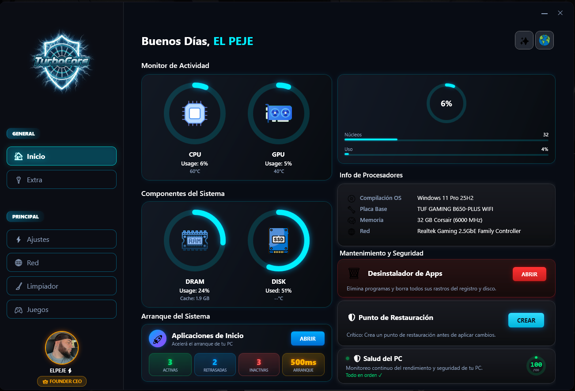Click the Compilación OS row icon

coord(352,199)
